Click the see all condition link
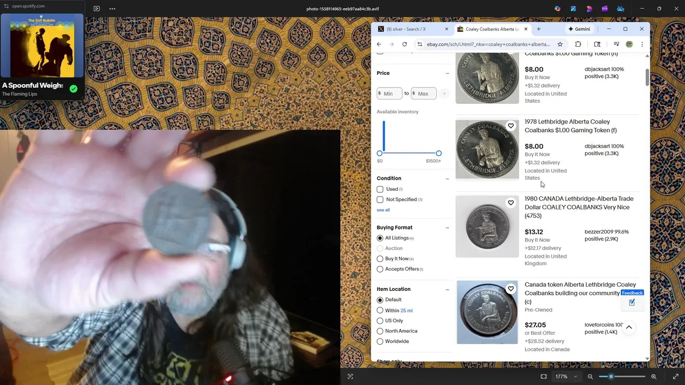Screen dimensions: 685x385 (x=383, y=210)
